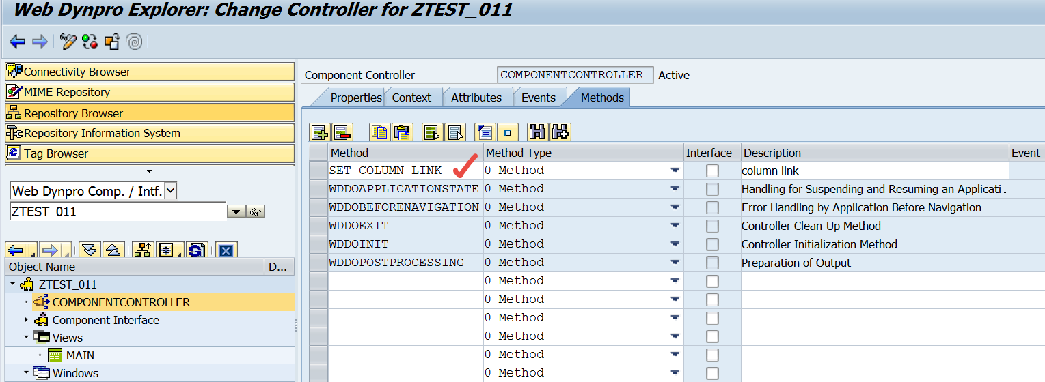Image resolution: width=1045 pixels, height=382 pixels.
Task: Collapse the Windows tree node
Action: [x=27, y=373]
